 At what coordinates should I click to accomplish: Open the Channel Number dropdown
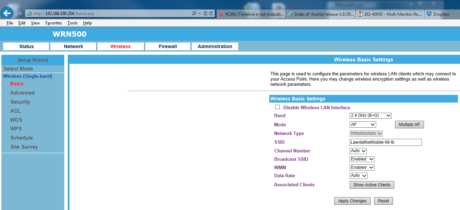[x=358, y=151]
